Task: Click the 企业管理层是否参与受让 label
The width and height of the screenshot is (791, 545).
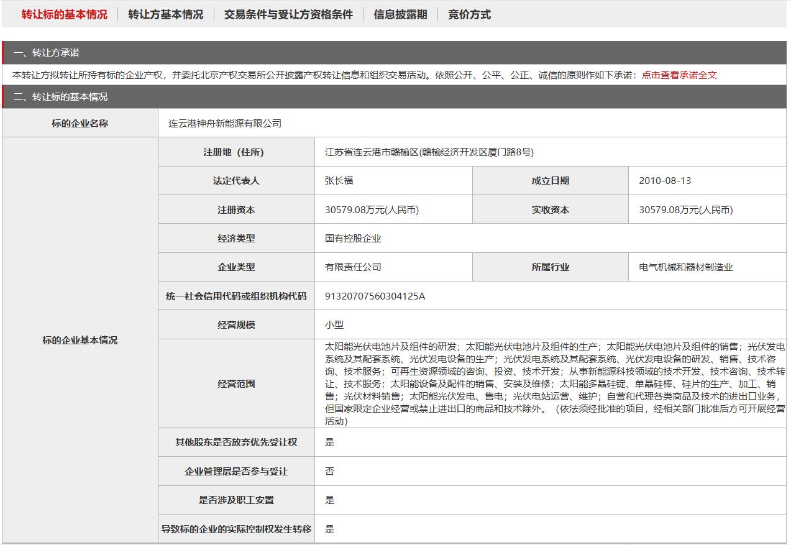Action: click(236, 472)
